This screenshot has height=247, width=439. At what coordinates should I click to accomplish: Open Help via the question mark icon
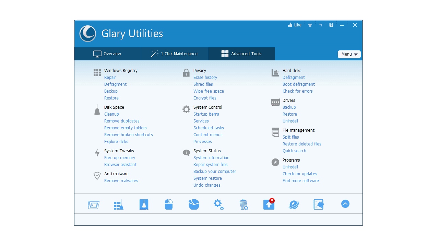331,25
